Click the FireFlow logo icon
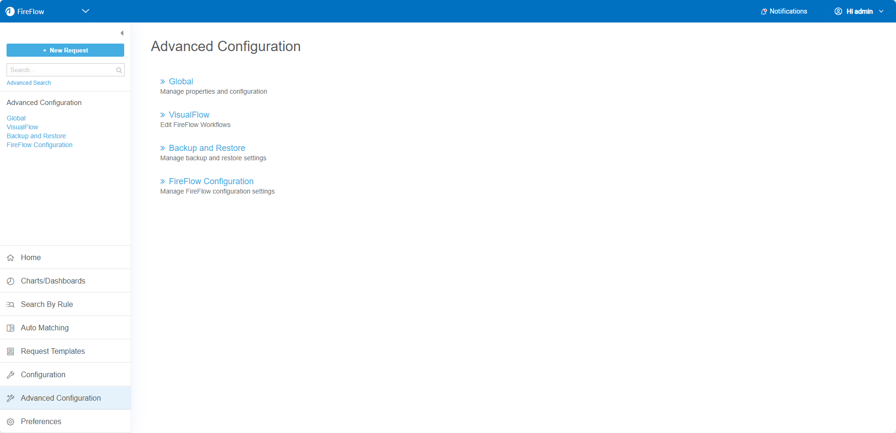Screen dimensions: 896x433 (x=10, y=11)
